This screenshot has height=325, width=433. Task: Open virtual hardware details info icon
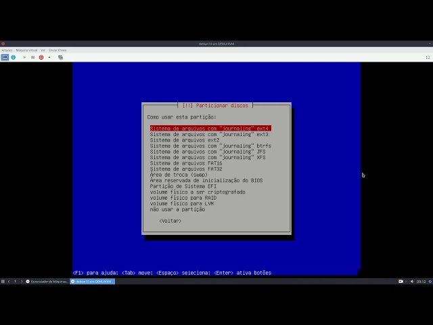(14, 57)
